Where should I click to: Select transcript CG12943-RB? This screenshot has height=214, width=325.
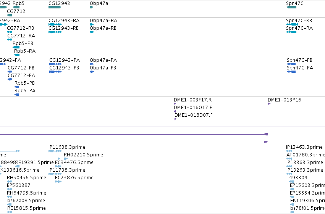(55, 32)
